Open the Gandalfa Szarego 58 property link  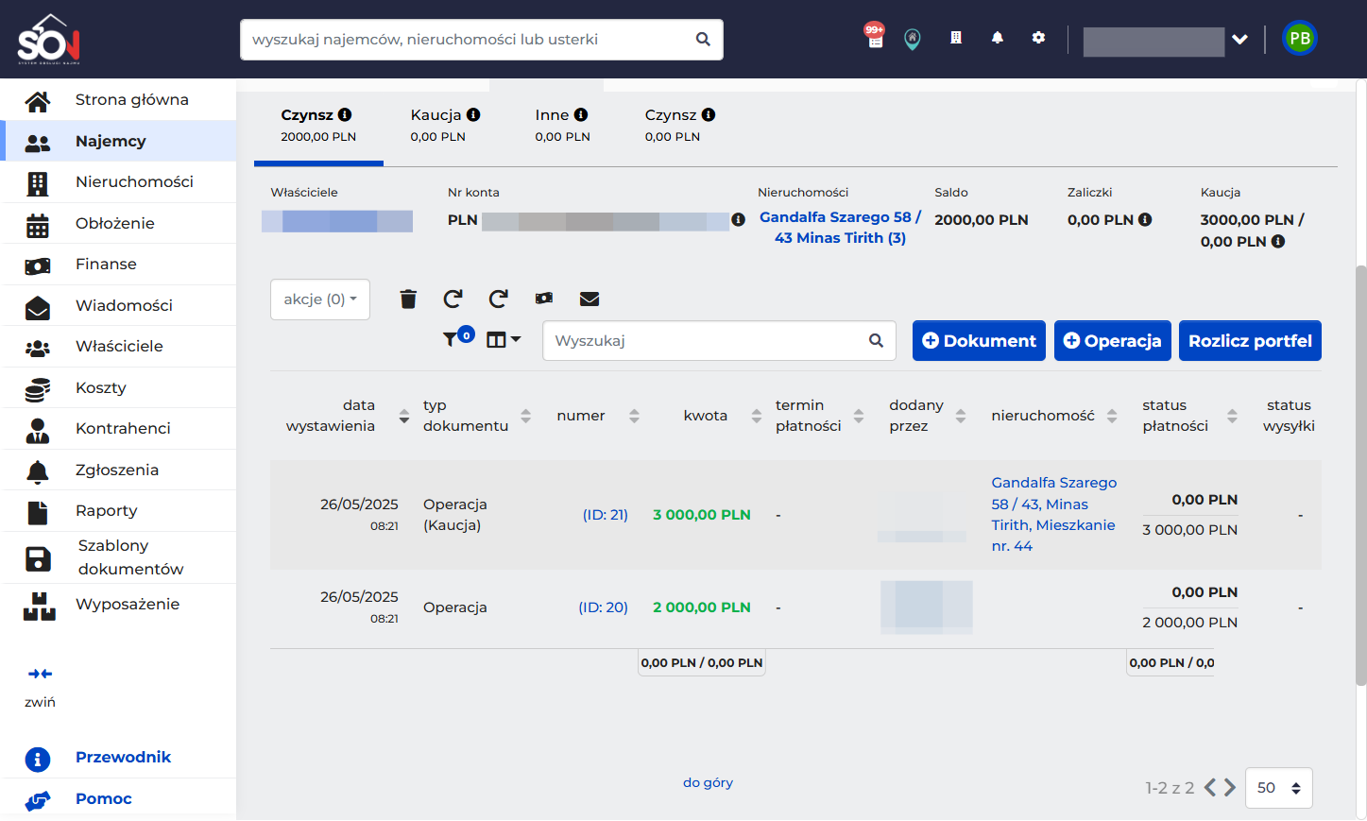(x=840, y=228)
